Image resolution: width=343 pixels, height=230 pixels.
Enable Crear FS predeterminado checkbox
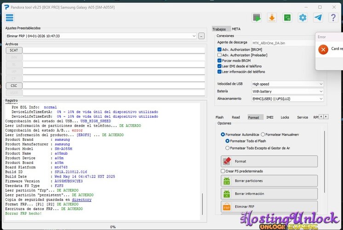click(223, 171)
